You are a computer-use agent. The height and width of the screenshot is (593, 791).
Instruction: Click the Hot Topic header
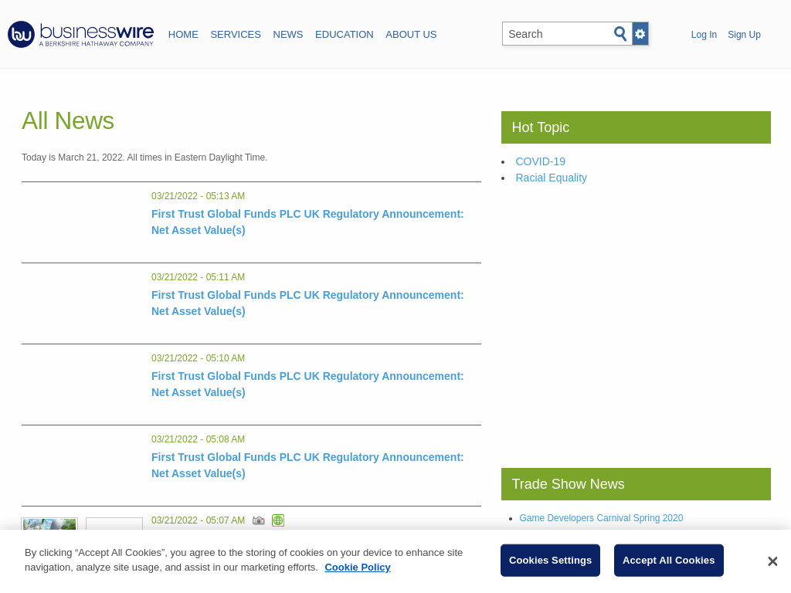(636, 127)
